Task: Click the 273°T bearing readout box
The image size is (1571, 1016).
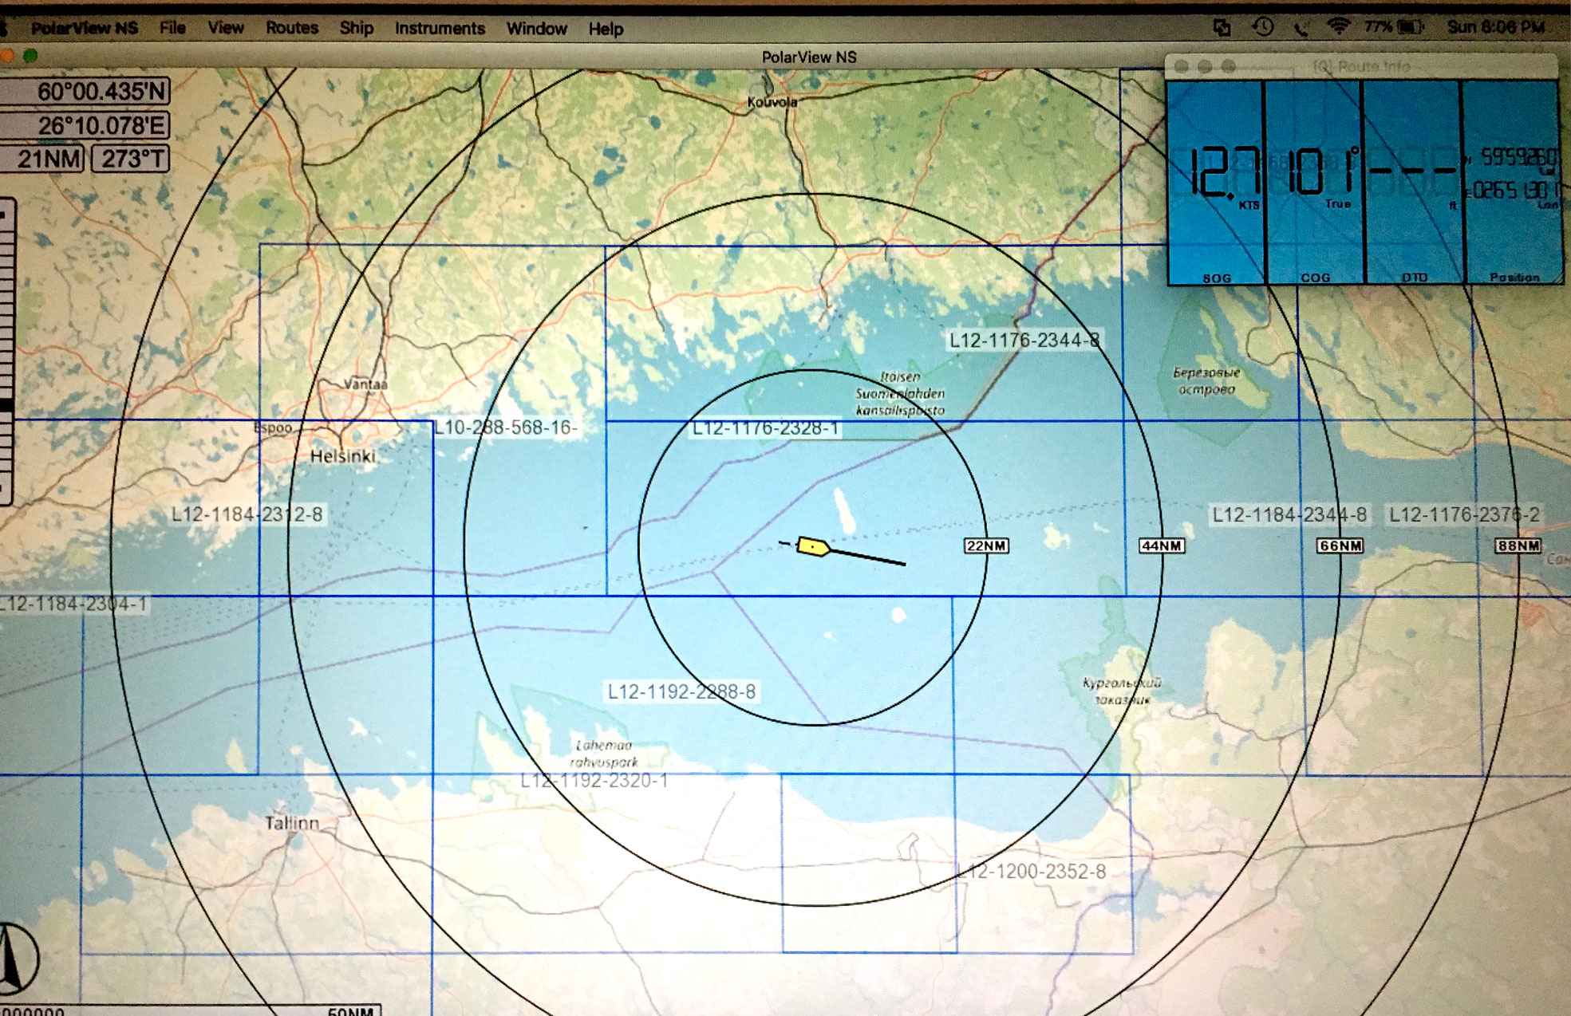Action: [x=132, y=159]
